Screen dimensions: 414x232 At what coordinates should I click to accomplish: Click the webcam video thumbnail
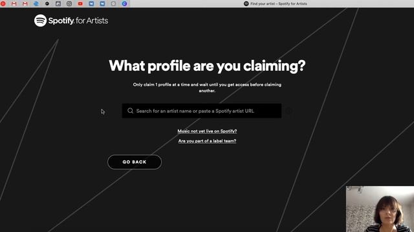380,209
